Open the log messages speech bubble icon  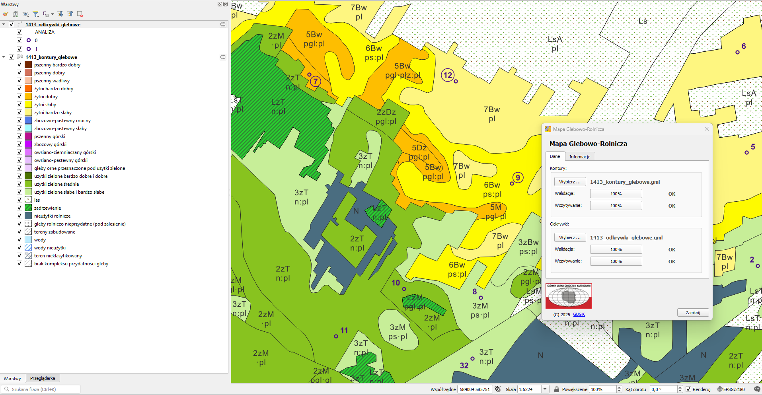coord(756,389)
